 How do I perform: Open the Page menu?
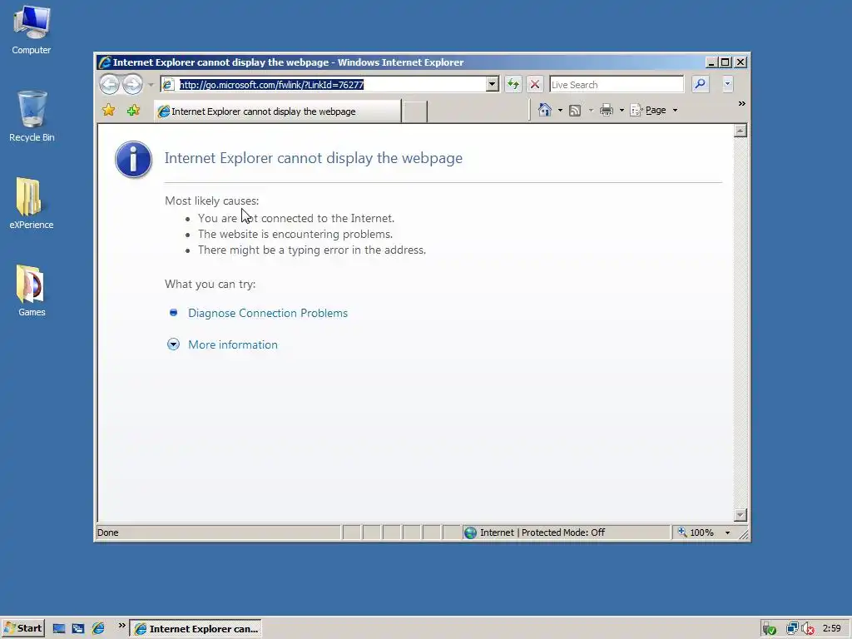pyautogui.click(x=654, y=111)
